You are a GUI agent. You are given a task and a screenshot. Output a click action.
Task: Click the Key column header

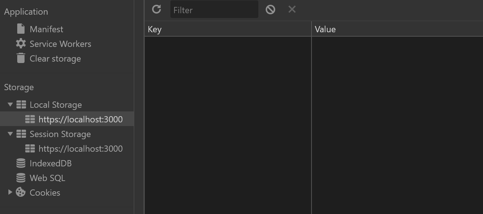tap(154, 29)
